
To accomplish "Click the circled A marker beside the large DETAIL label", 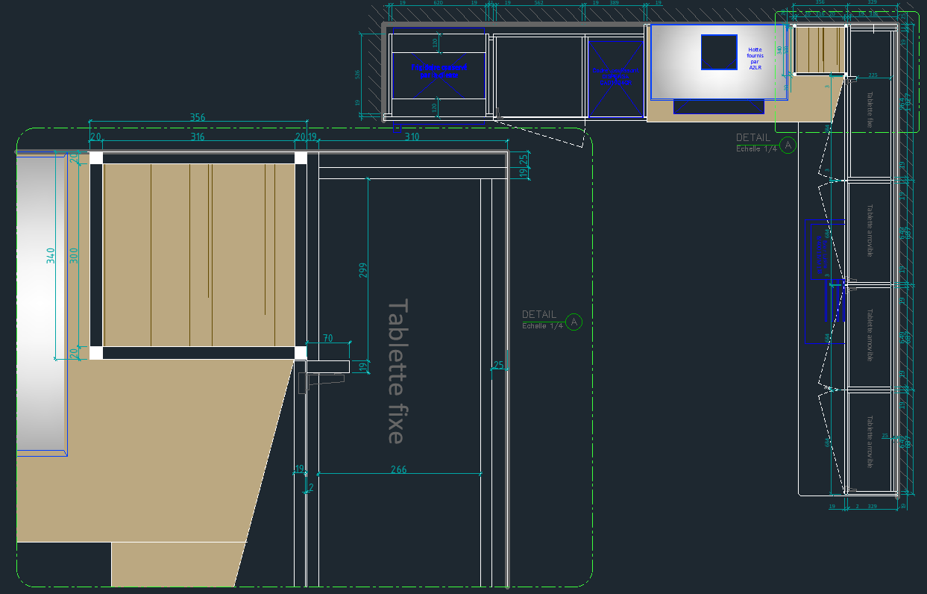I will pos(574,322).
